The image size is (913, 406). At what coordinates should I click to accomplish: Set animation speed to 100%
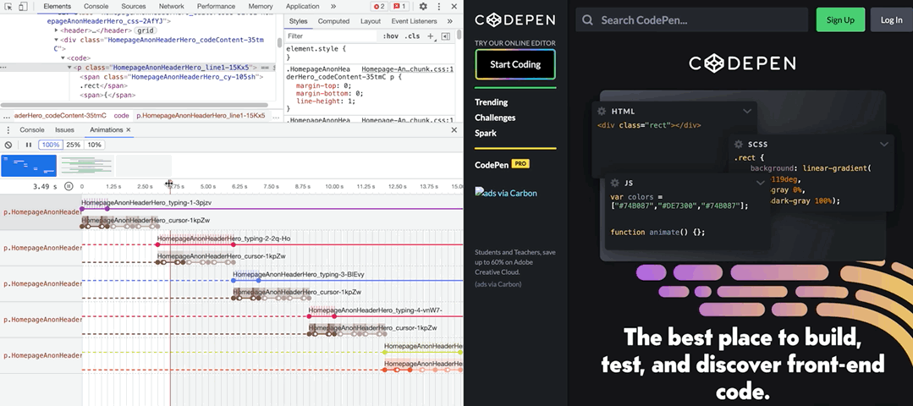click(x=51, y=145)
